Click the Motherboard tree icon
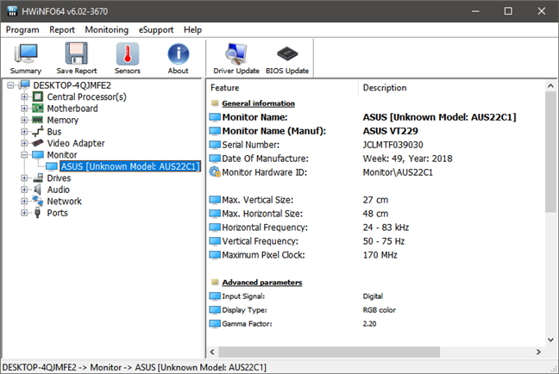 click(x=37, y=109)
